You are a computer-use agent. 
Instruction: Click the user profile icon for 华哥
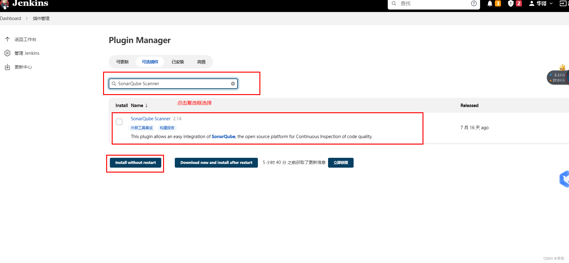pos(532,3)
